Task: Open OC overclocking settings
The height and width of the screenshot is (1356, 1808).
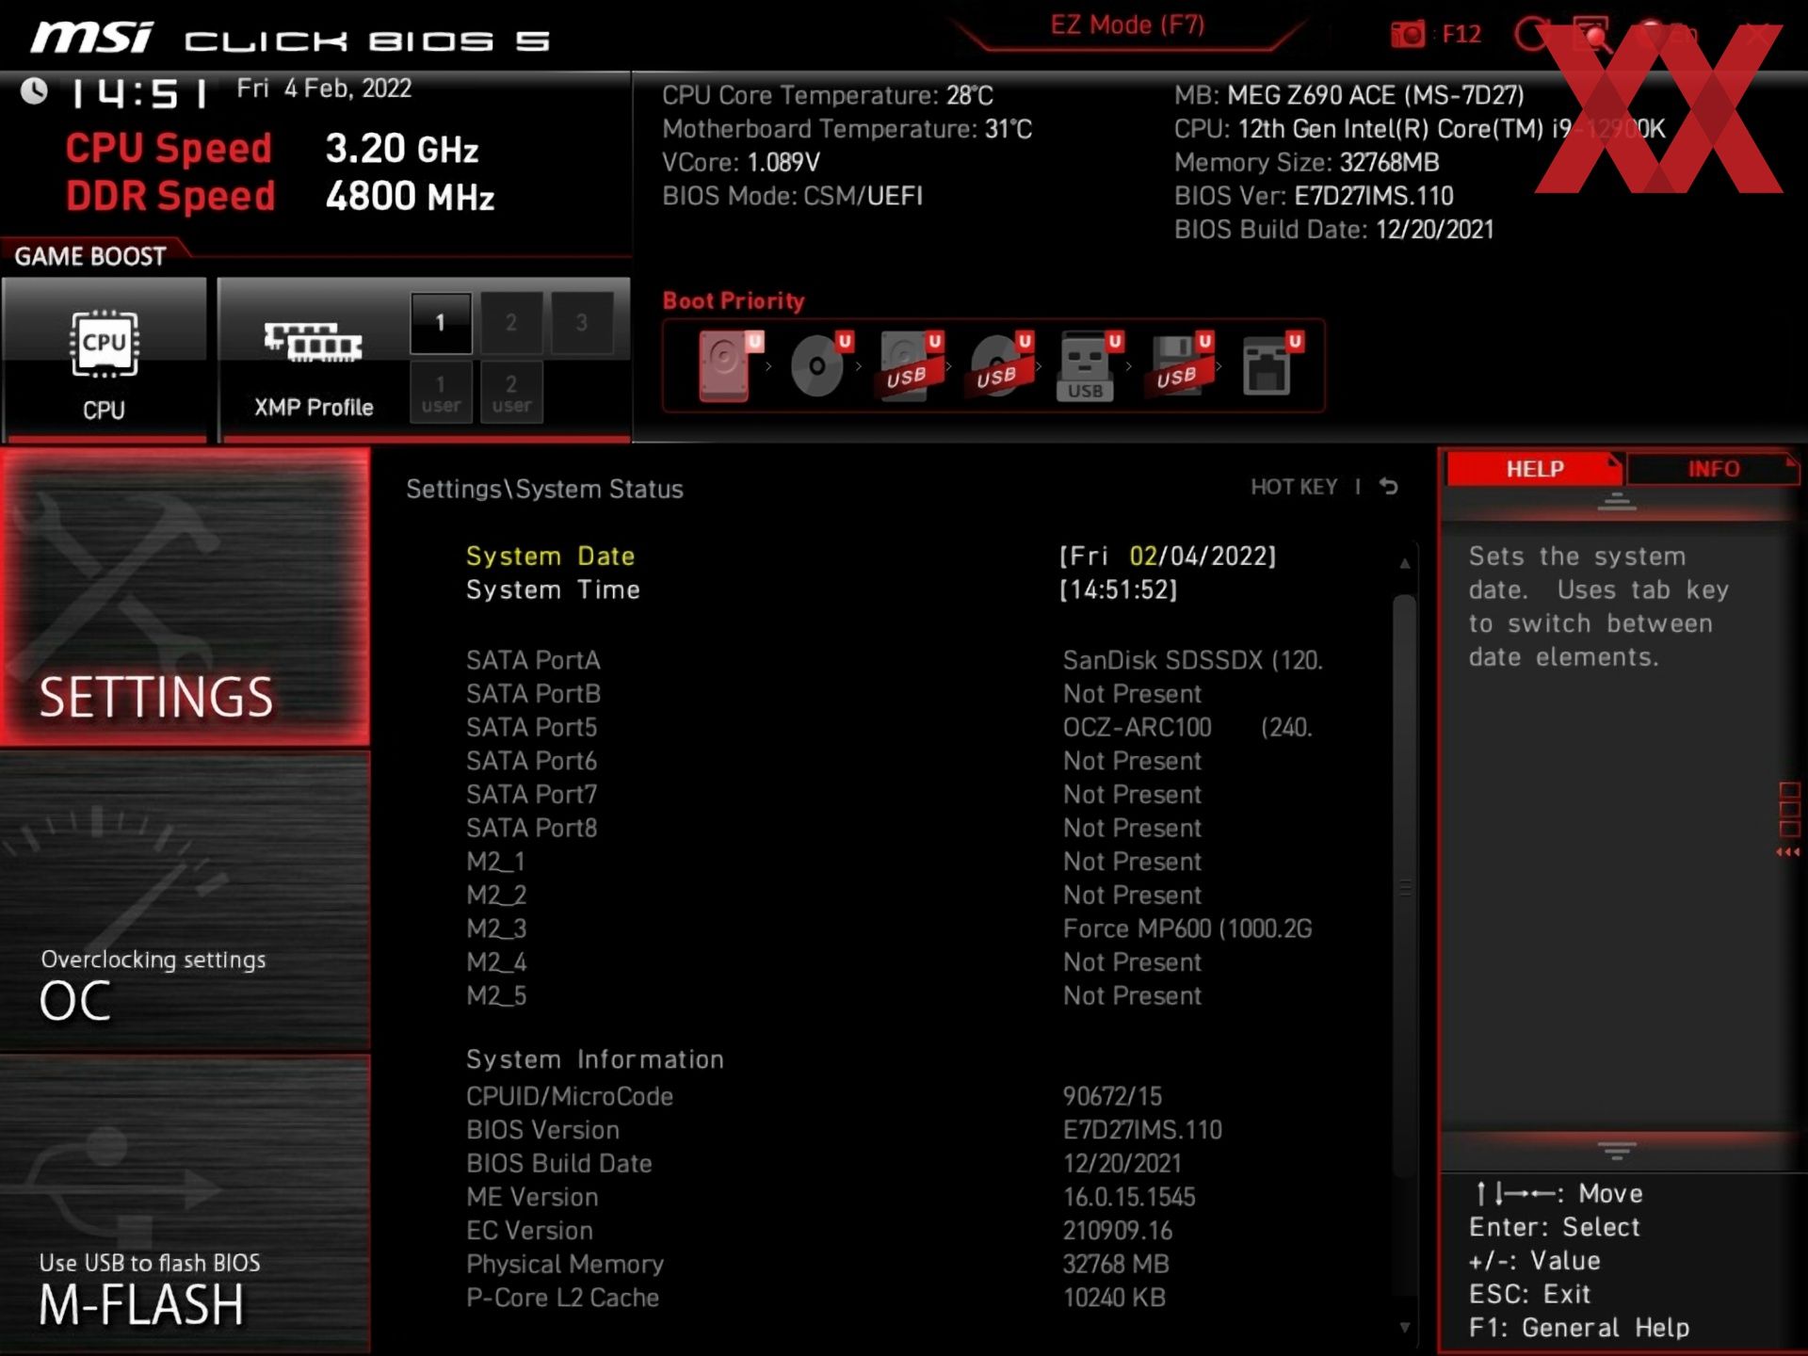Action: click(x=185, y=900)
